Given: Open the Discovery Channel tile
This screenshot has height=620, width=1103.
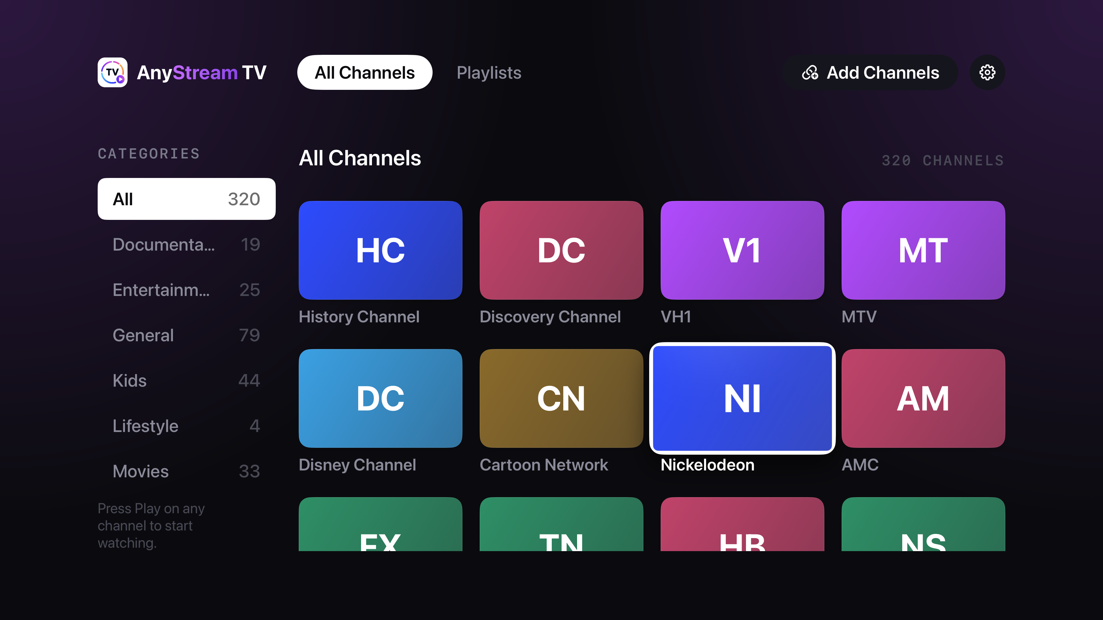Looking at the screenshot, I should click(561, 250).
